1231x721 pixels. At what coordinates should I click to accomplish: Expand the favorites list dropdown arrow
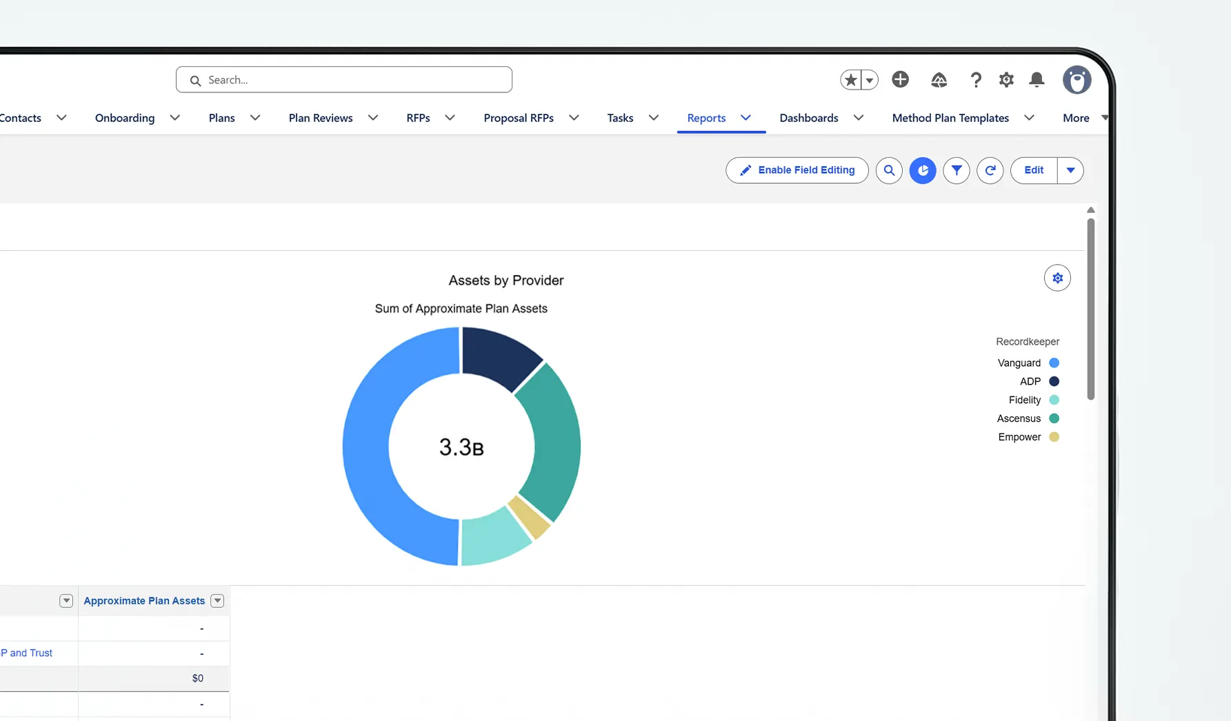coord(870,80)
